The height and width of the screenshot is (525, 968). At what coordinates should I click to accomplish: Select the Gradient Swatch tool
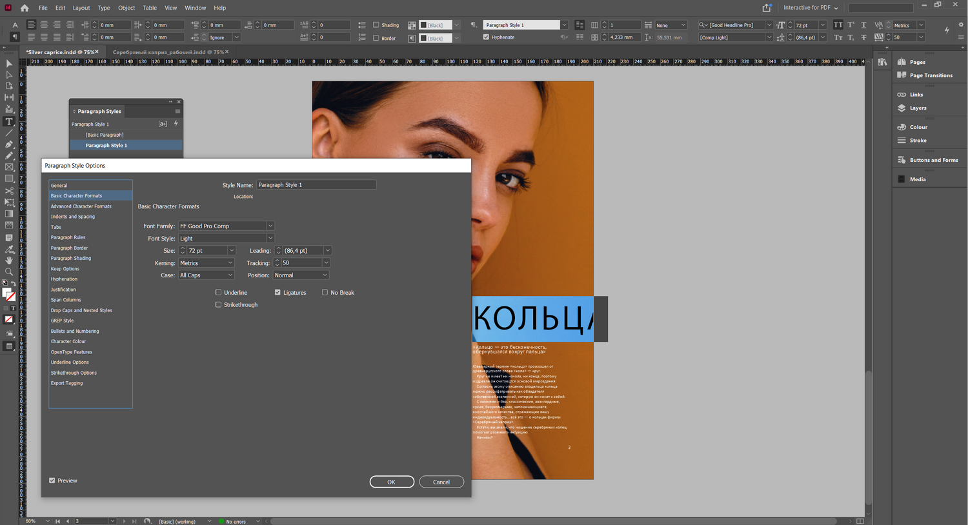click(9, 214)
